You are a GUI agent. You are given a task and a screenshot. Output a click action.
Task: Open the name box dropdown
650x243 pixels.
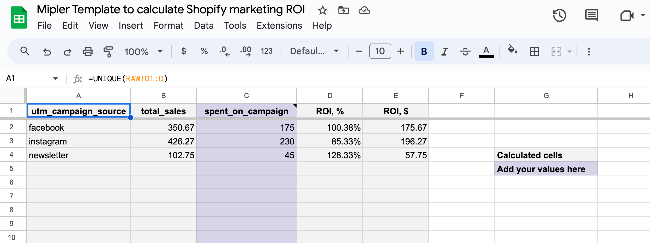(x=55, y=78)
